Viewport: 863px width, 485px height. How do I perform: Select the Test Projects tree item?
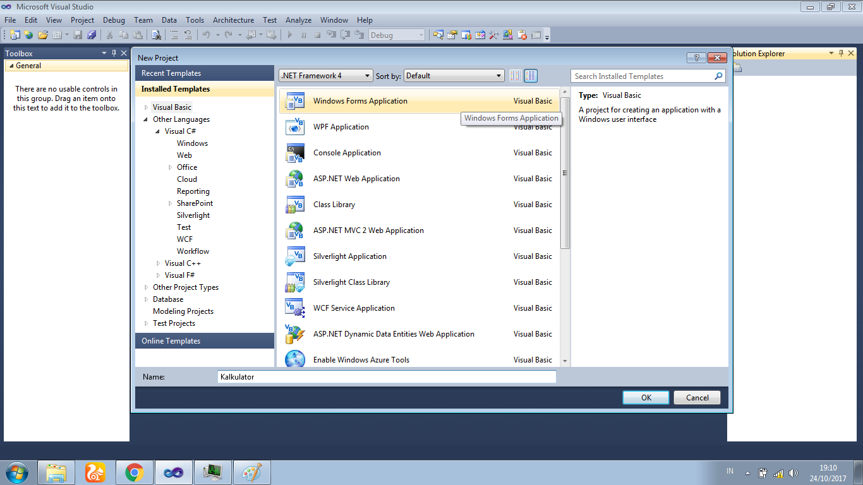[174, 323]
